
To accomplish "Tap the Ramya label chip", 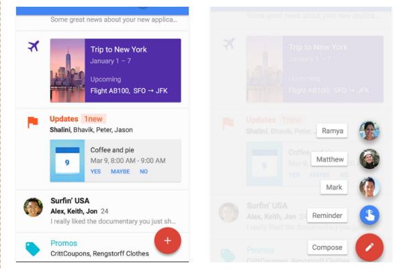I will pyautogui.click(x=332, y=130).
